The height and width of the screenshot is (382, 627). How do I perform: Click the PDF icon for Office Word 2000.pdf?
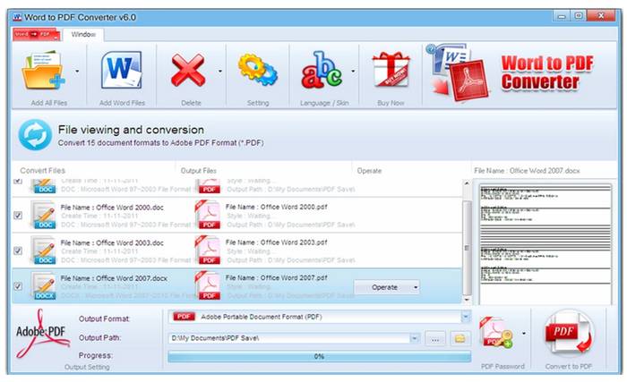(208, 215)
